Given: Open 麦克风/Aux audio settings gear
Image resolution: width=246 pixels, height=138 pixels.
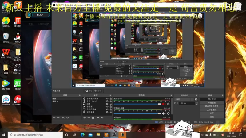Looking at the screenshot, I should click(168, 104).
